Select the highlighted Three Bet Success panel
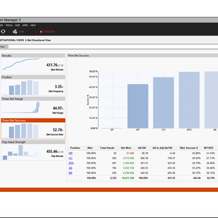Screen dimensions: 218x218 coord(33,129)
